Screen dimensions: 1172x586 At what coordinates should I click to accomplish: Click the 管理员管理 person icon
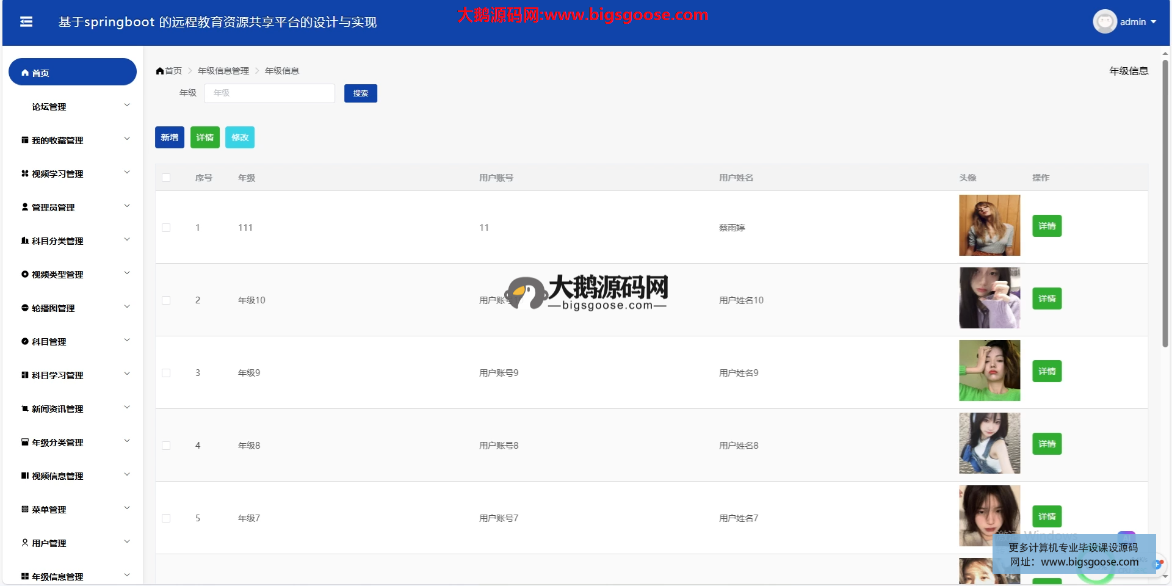coord(25,207)
